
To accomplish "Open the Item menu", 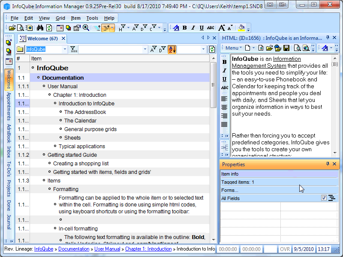I will point(76,18).
